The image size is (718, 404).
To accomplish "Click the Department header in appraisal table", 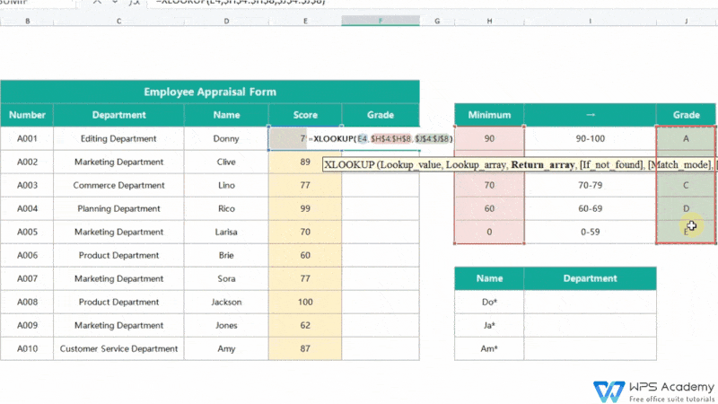I will [x=118, y=115].
